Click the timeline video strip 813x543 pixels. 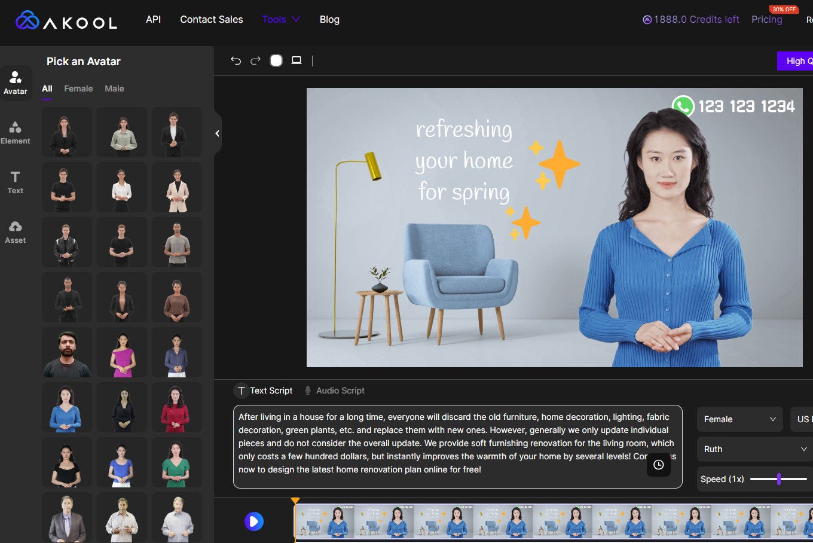tap(554, 521)
